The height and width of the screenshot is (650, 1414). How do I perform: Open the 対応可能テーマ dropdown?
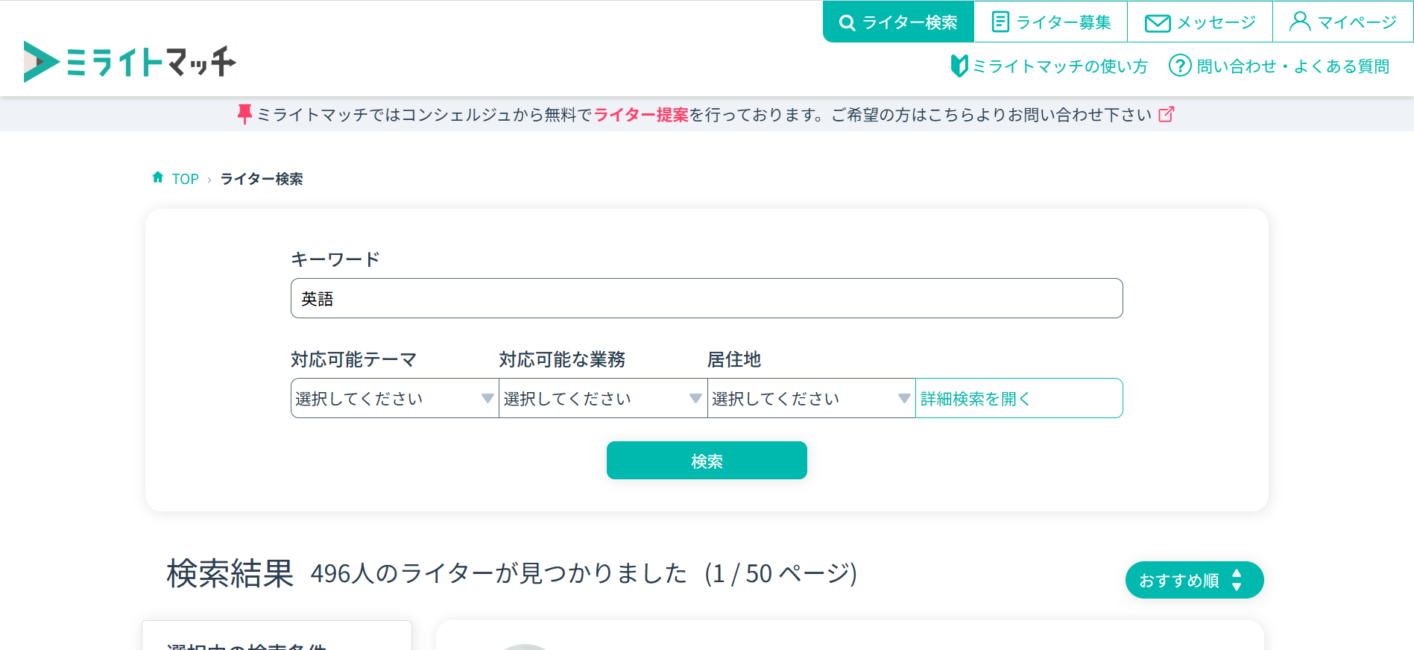coord(394,399)
